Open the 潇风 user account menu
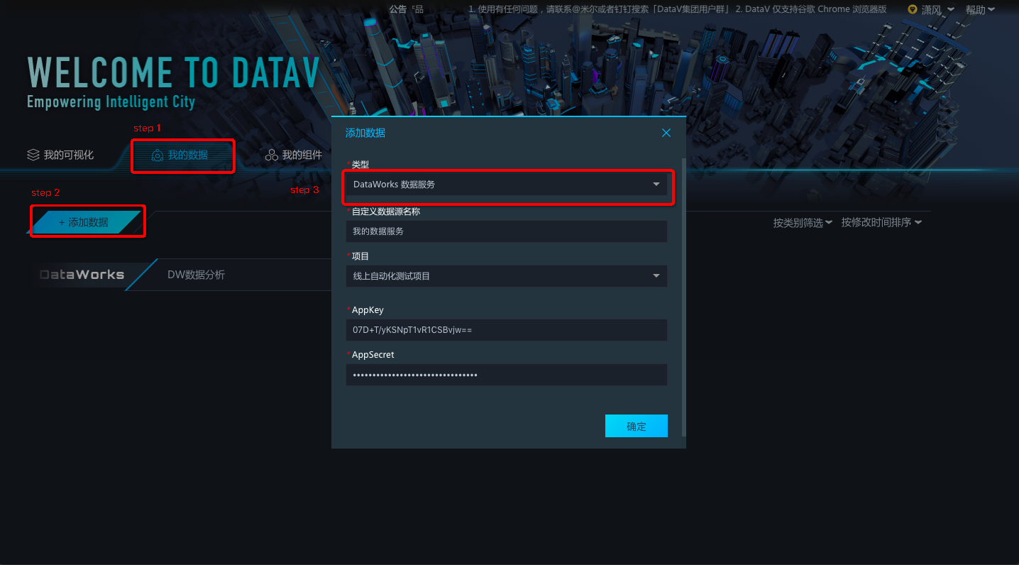This screenshot has width=1019, height=565. [x=937, y=10]
